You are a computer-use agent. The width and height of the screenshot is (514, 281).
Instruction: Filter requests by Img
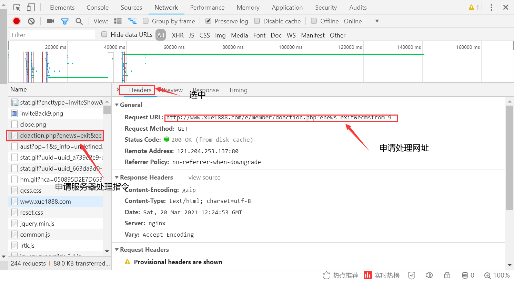click(x=220, y=35)
